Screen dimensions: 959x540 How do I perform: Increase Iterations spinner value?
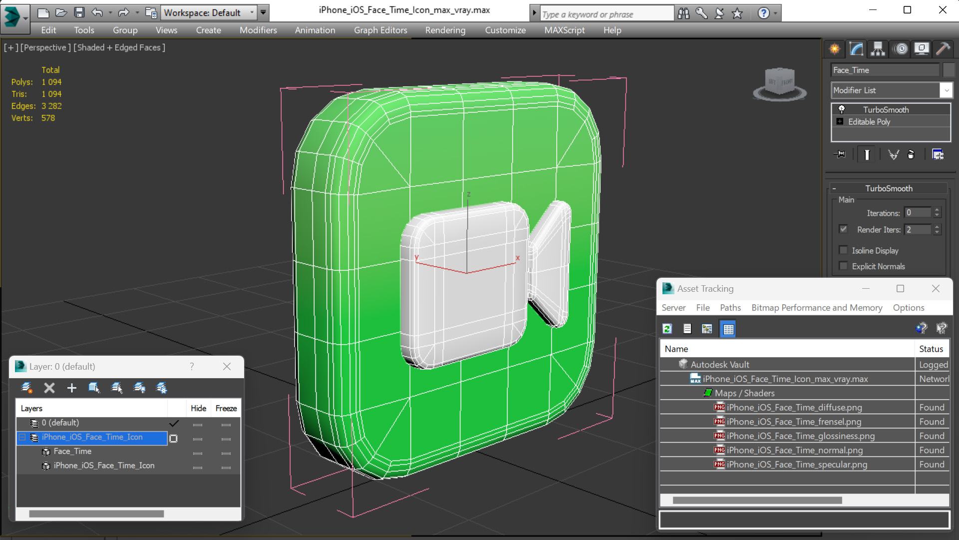[937, 210]
